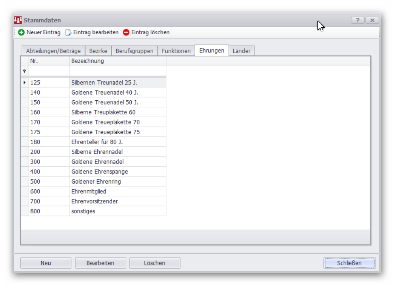This screenshot has height=285, width=393.
Task: Click the Bezeichnung filter input field
Action: point(117,71)
